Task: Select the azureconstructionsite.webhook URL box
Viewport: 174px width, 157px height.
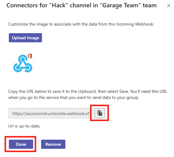Action: tap(51, 113)
